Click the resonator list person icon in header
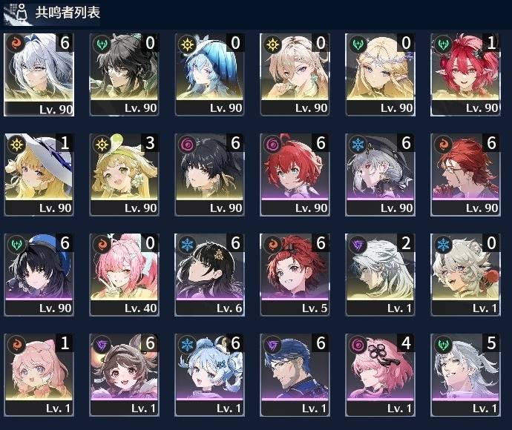 pos(22,13)
